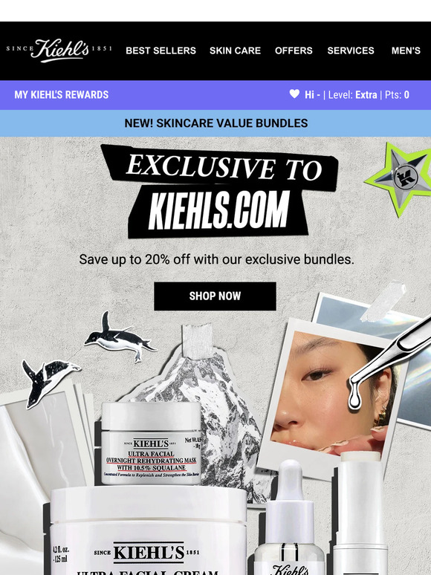The image size is (431, 575).
Task: Click the Level: Extra rewards status
Action: [352, 95]
